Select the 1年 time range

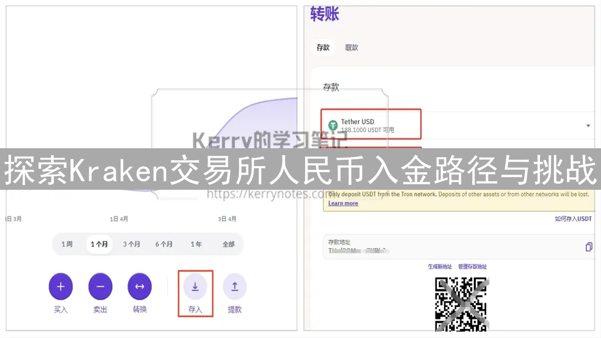click(196, 244)
